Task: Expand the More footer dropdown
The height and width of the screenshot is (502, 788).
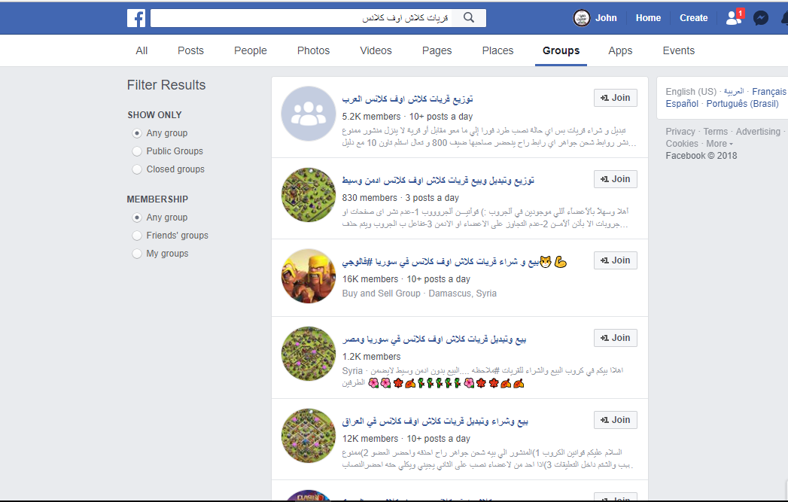Action: 720,144
